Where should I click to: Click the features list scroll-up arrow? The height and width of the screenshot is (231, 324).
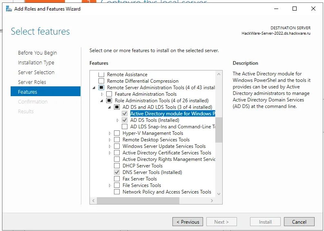[x=219, y=74]
